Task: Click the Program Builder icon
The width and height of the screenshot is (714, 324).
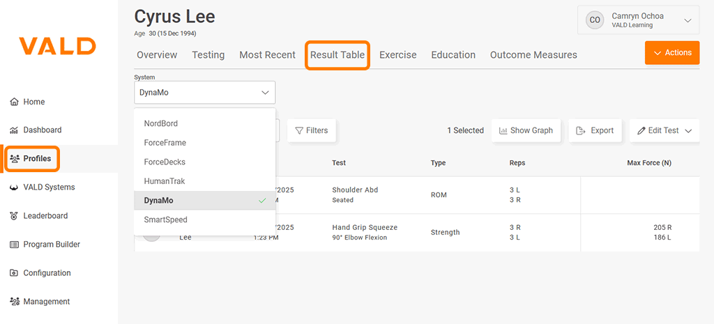Action: (15, 245)
